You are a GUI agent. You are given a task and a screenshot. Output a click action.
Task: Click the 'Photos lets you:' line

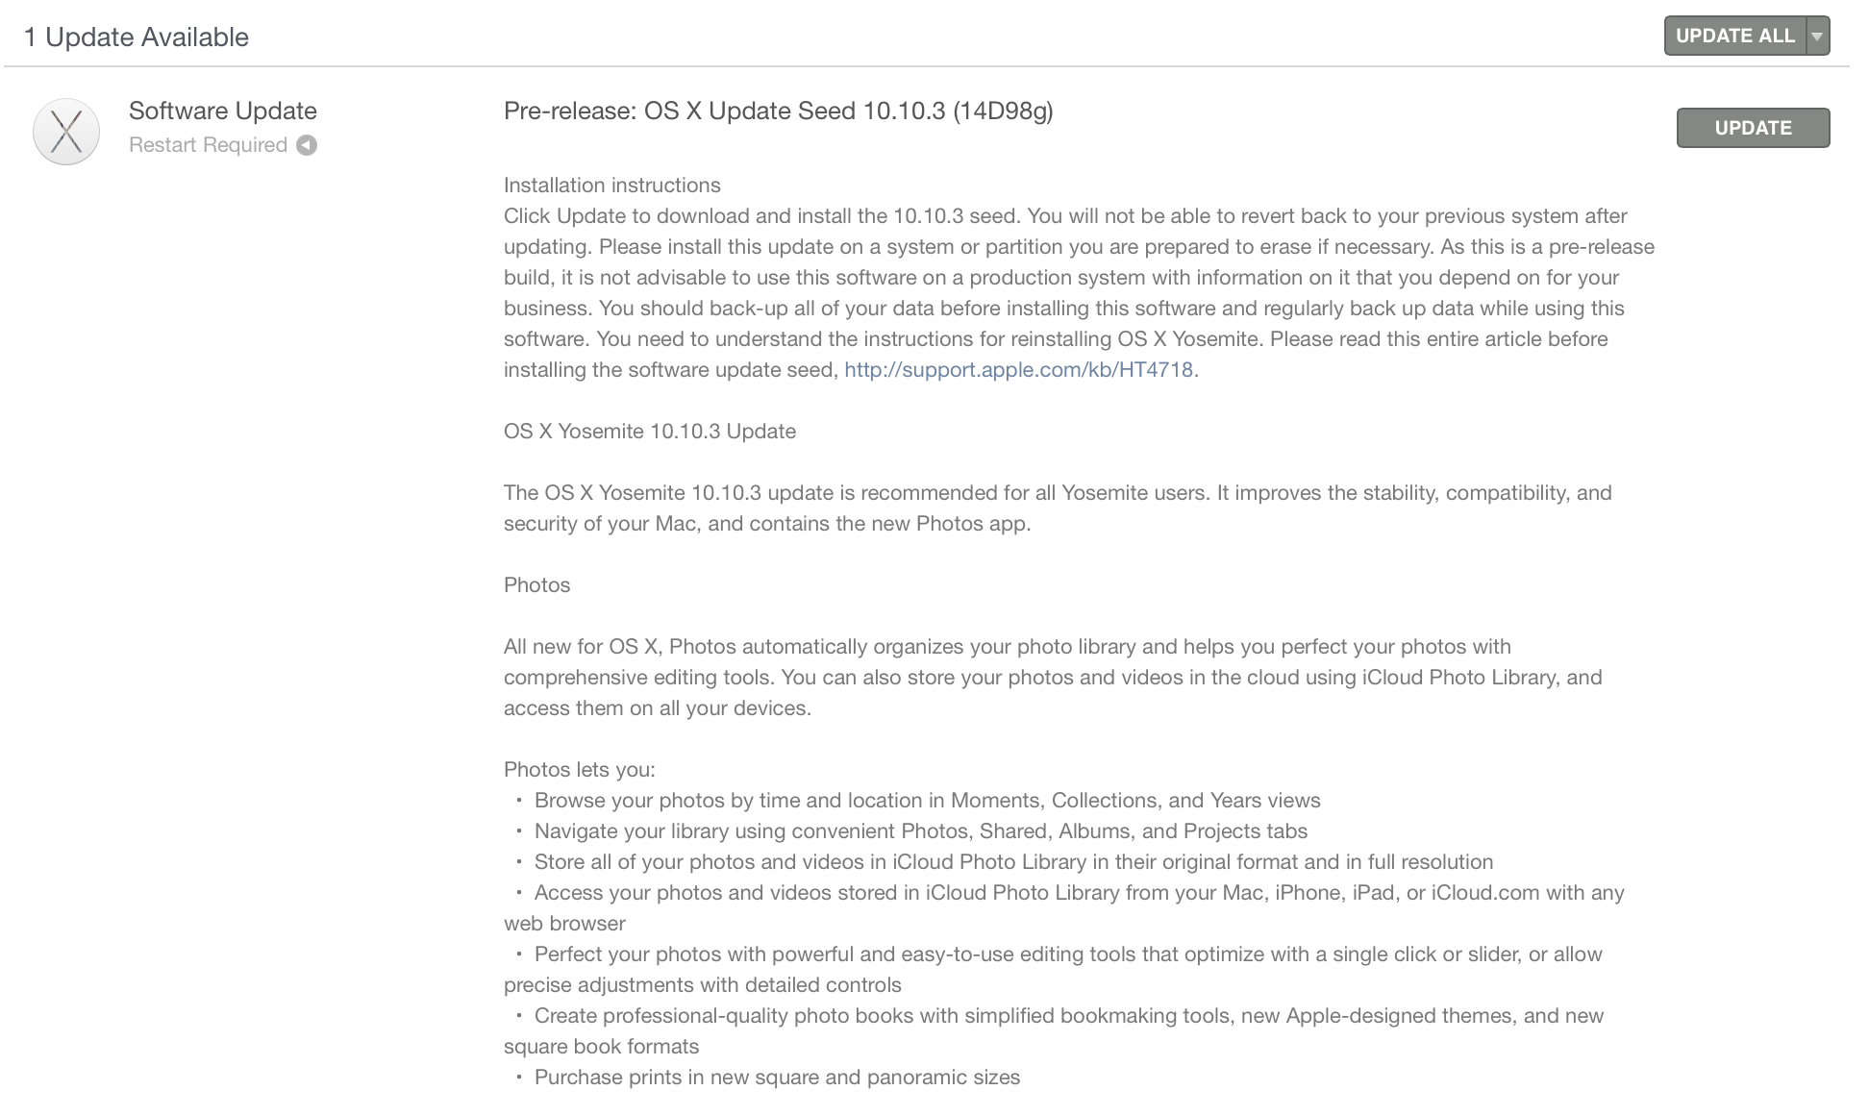coord(579,770)
